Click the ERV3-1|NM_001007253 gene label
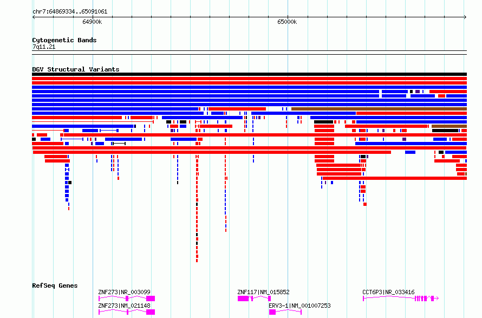482x318 pixels. [x=299, y=306]
